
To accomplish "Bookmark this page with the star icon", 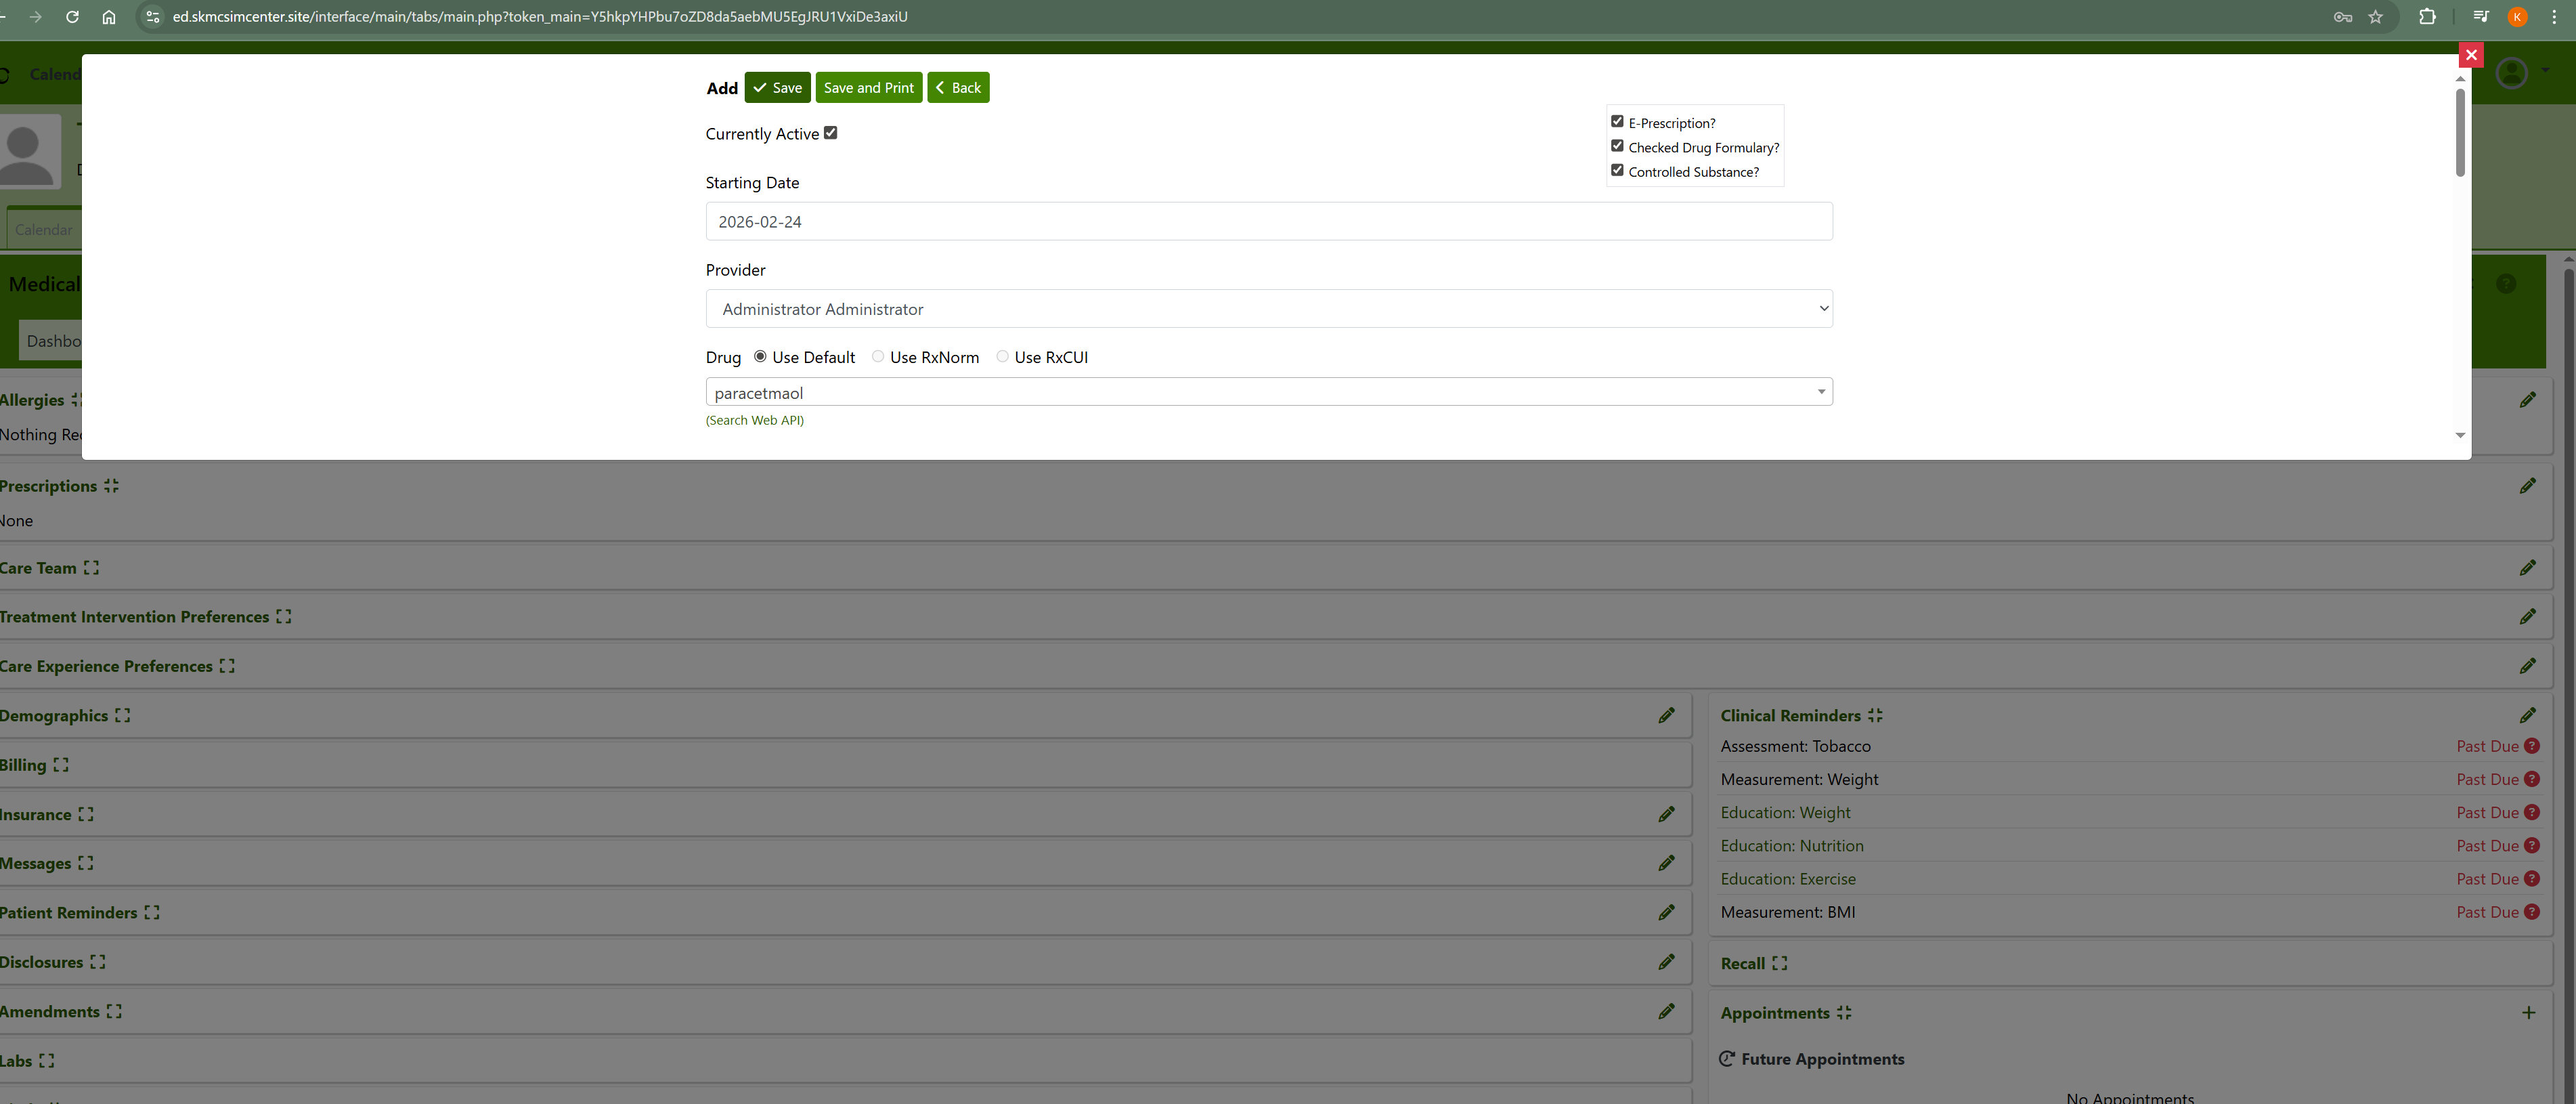I will pyautogui.click(x=2376, y=17).
